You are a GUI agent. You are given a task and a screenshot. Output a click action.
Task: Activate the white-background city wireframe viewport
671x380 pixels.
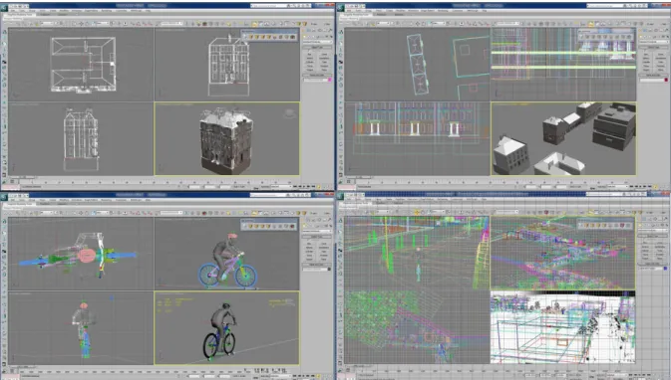click(x=562, y=327)
